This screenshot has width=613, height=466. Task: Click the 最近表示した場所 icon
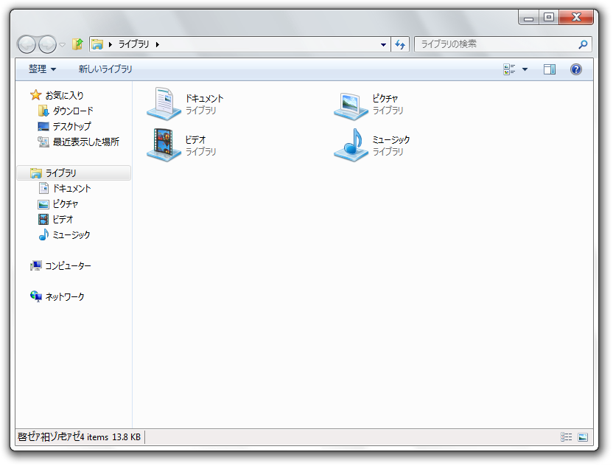coord(43,142)
